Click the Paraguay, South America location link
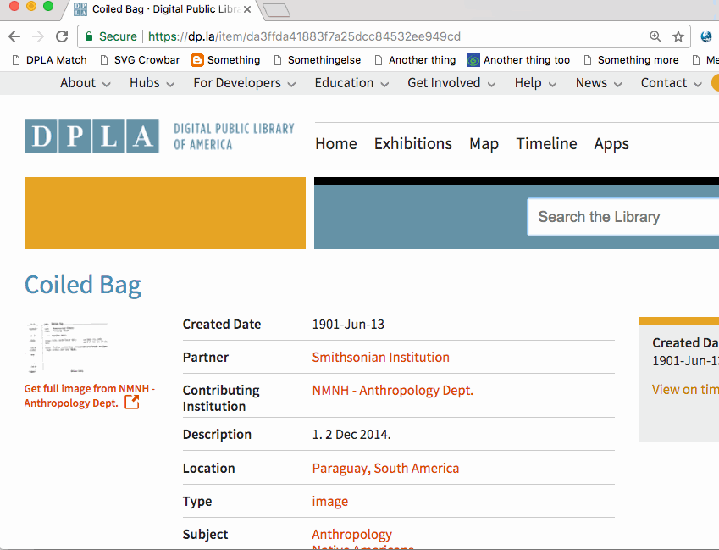The height and width of the screenshot is (550, 719). (385, 469)
